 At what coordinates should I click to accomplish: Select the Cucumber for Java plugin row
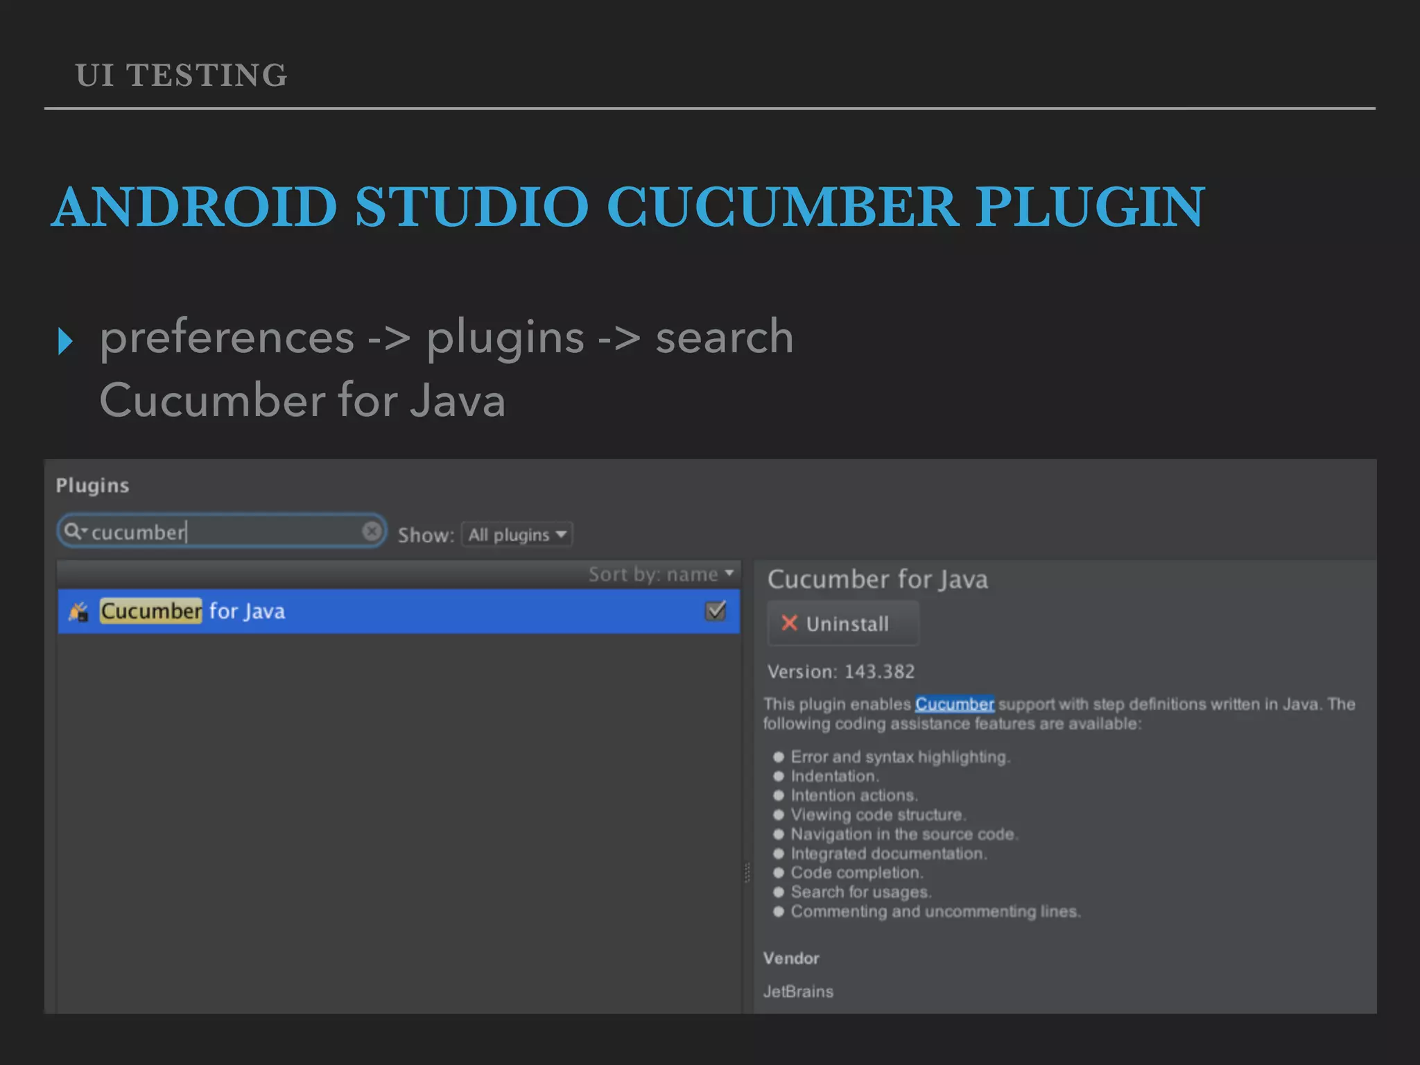(x=399, y=611)
